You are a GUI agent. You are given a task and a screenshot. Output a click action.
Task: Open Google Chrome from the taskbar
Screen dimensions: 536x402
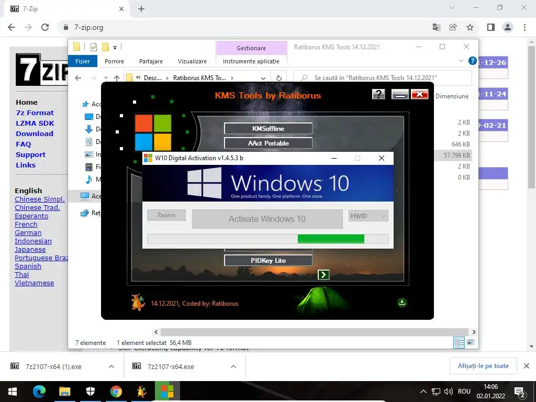click(x=116, y=392)
